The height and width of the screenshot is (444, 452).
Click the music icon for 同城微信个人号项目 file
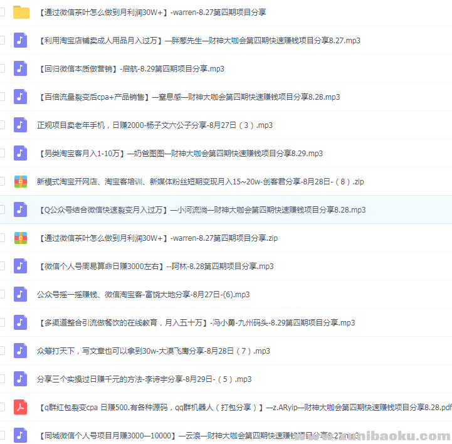[x=21, y=435]
